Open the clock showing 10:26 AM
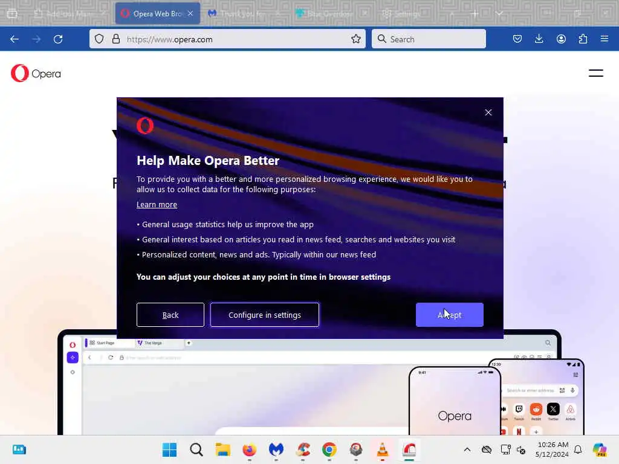This screenshot has width=619, height=464. 553,449
